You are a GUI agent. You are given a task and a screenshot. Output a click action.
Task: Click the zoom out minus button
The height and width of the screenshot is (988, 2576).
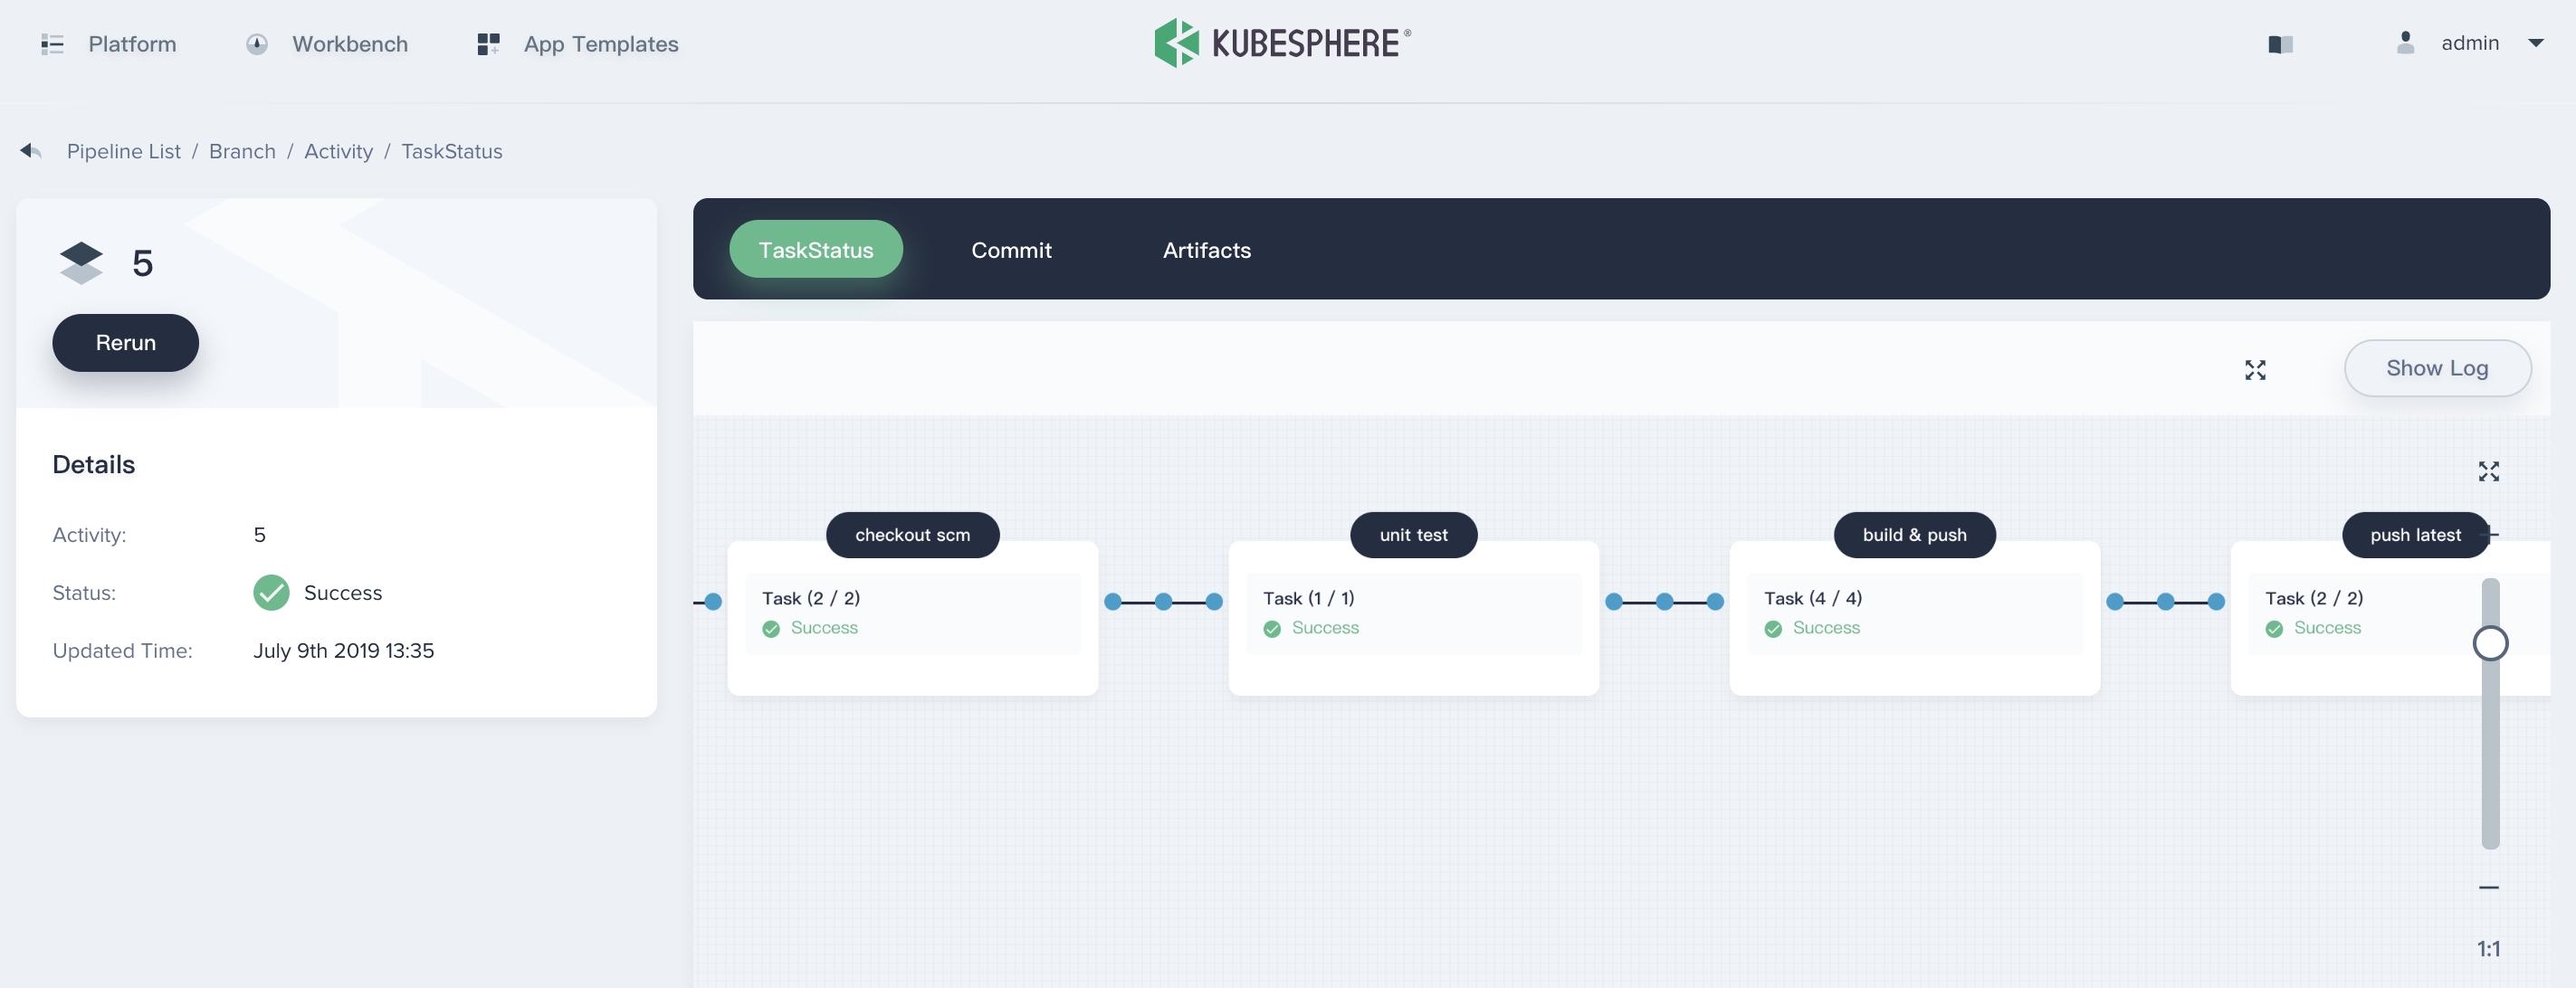pos(2488,887)
